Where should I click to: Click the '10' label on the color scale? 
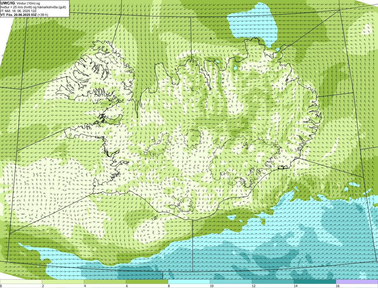pyautogui.click(x=211, y=286)
